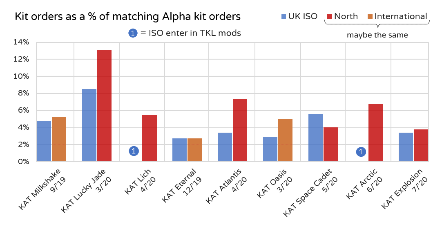Image resolution: width=442 pixels, height=229 pixels.
Task: Click the North red legend swatch
Action: [330, 17]
